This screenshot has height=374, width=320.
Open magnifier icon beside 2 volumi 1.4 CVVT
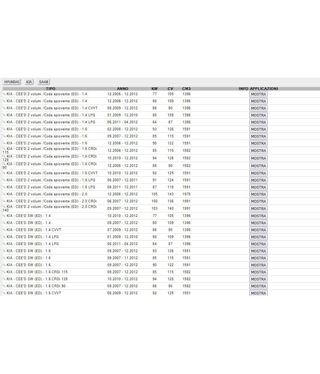[4, 108]
